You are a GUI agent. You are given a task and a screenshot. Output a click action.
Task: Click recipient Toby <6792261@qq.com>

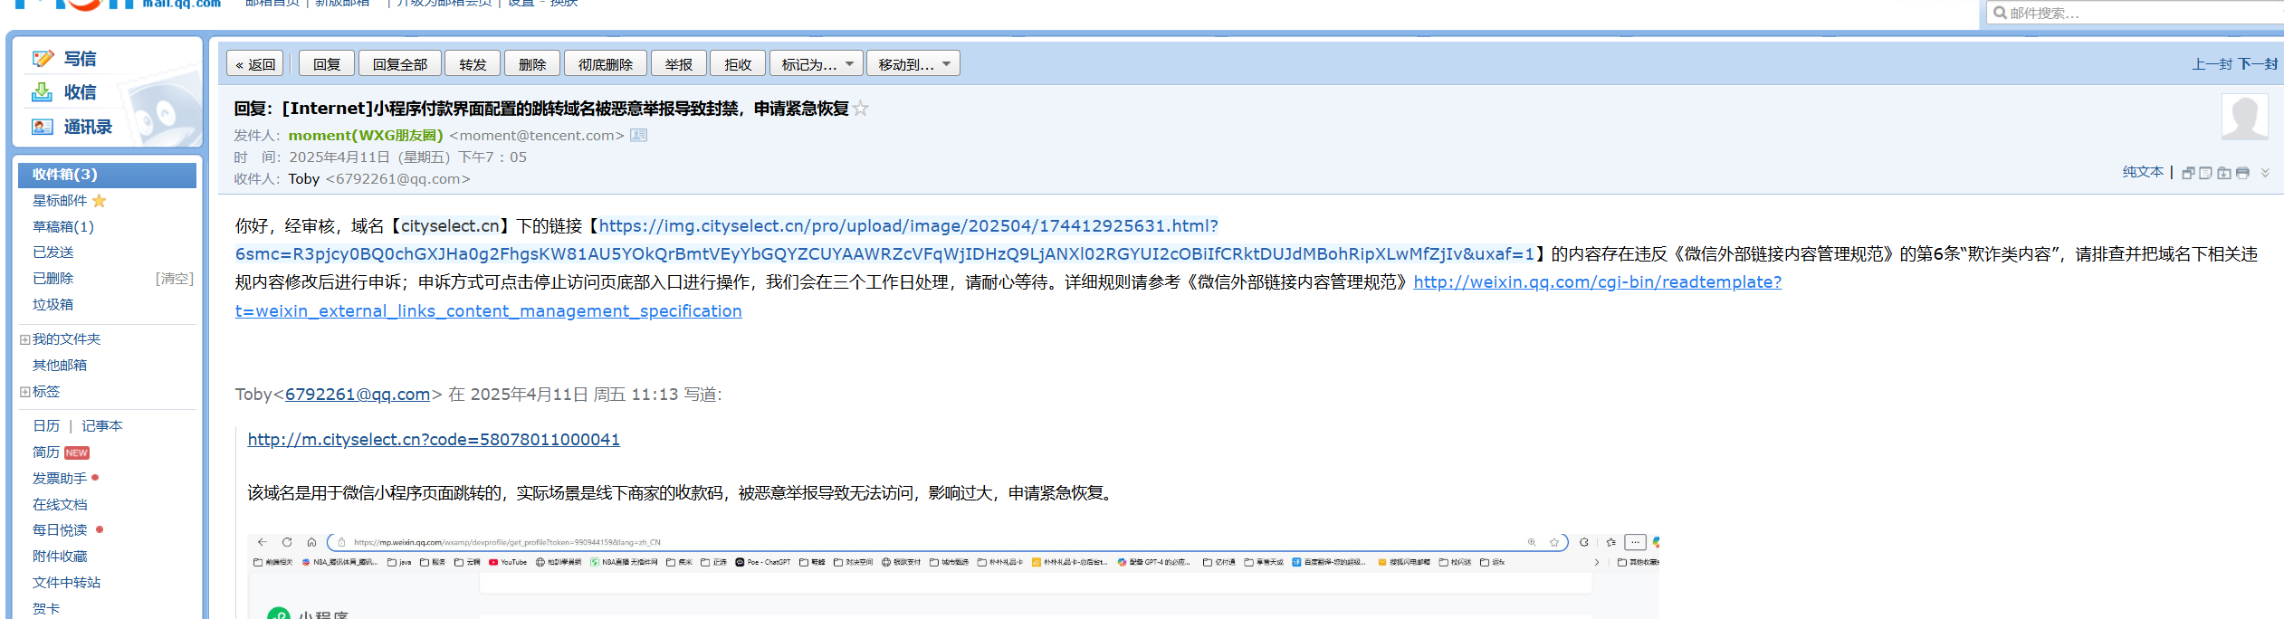pyautogui.click(x=379, y=179)
